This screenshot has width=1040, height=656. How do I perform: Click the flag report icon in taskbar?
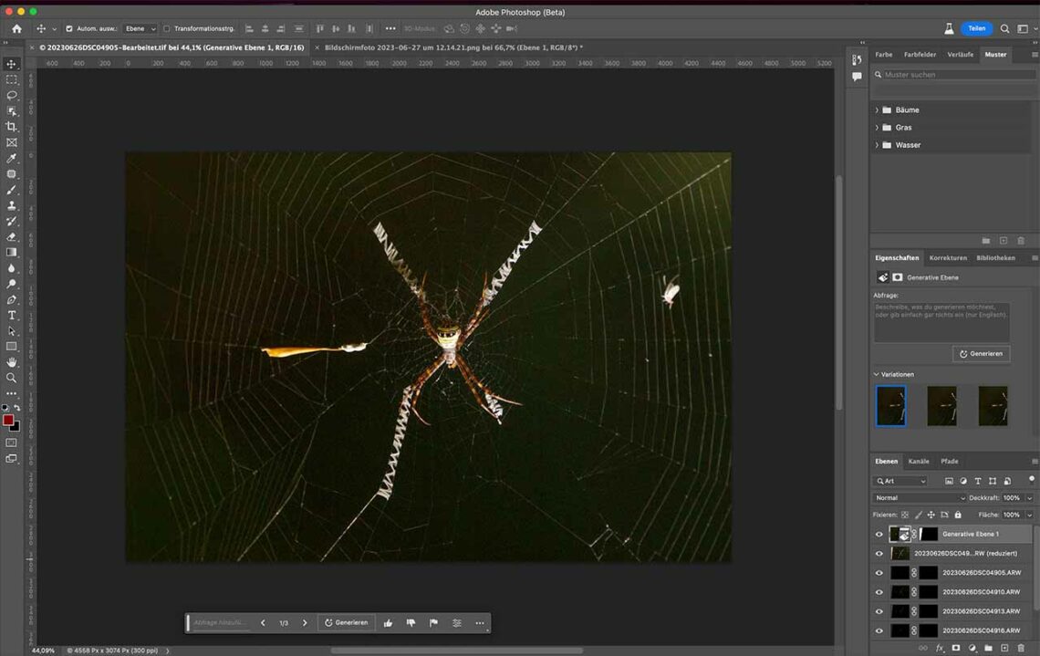click(433, 623)
